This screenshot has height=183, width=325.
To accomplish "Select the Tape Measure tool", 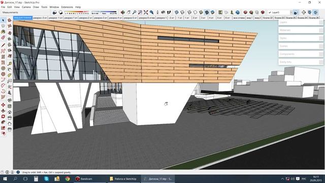I will 10,64.
